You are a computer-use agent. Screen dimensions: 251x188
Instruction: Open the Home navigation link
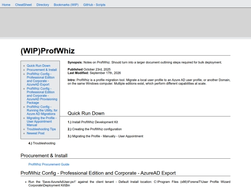pyautogui.click(x=6, y=5)
